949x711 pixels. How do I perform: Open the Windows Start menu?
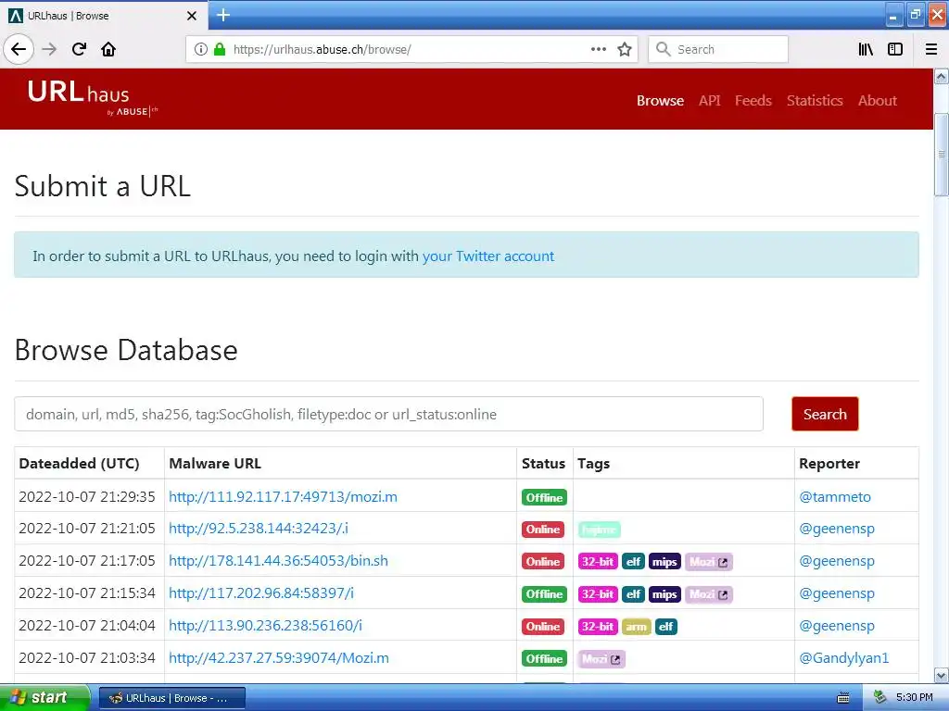coord(44,698)
